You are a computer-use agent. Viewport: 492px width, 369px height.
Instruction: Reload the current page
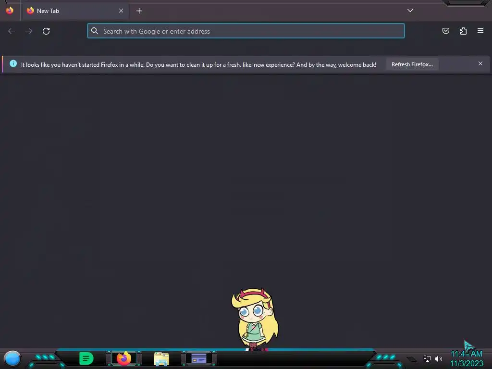point(46,31)
